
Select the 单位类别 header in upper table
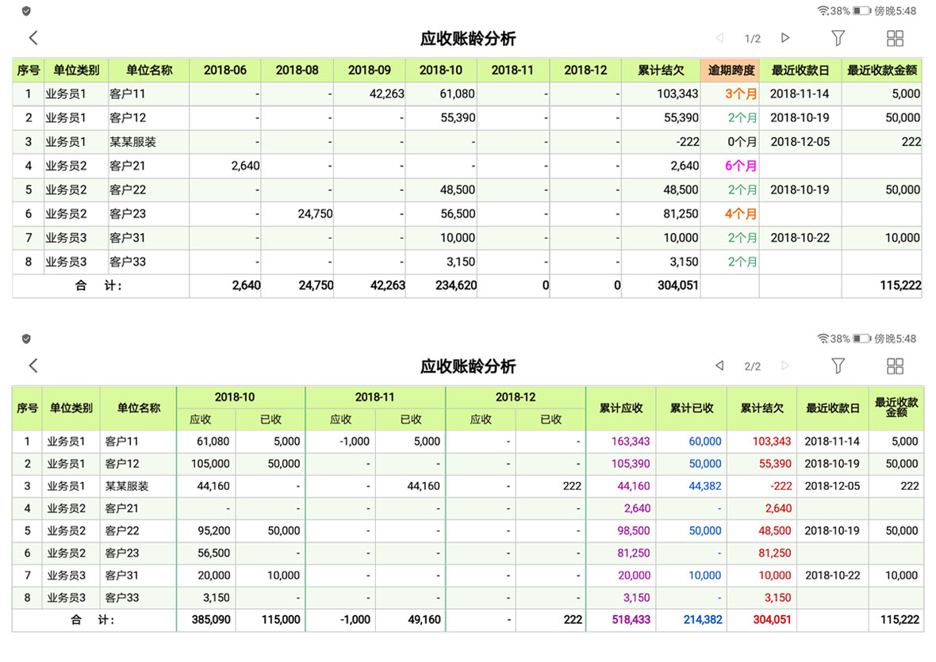[x=76, y=71]
